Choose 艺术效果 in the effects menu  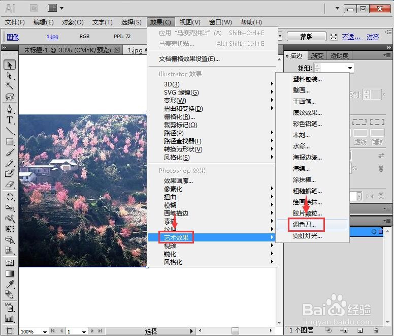[x=211, y=237]
